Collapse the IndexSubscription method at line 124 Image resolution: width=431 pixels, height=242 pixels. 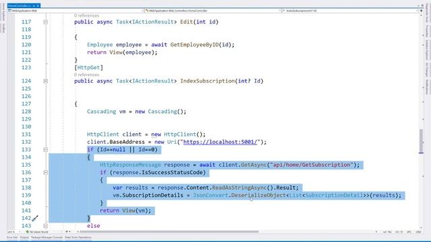click(46, 81)
